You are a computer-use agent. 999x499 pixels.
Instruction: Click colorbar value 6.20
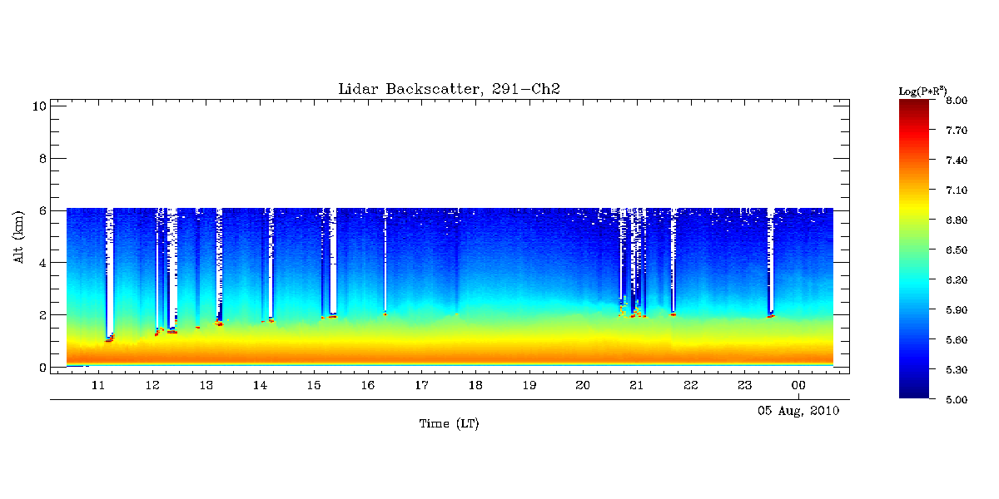click(x=957, y=280)
